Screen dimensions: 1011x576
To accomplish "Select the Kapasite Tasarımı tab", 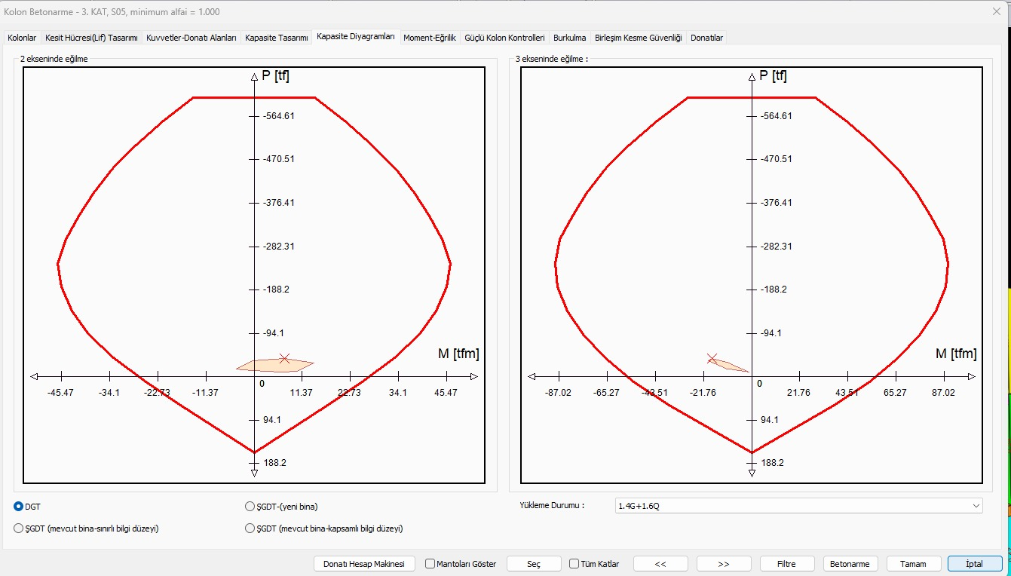I will [x=277, y=38].
